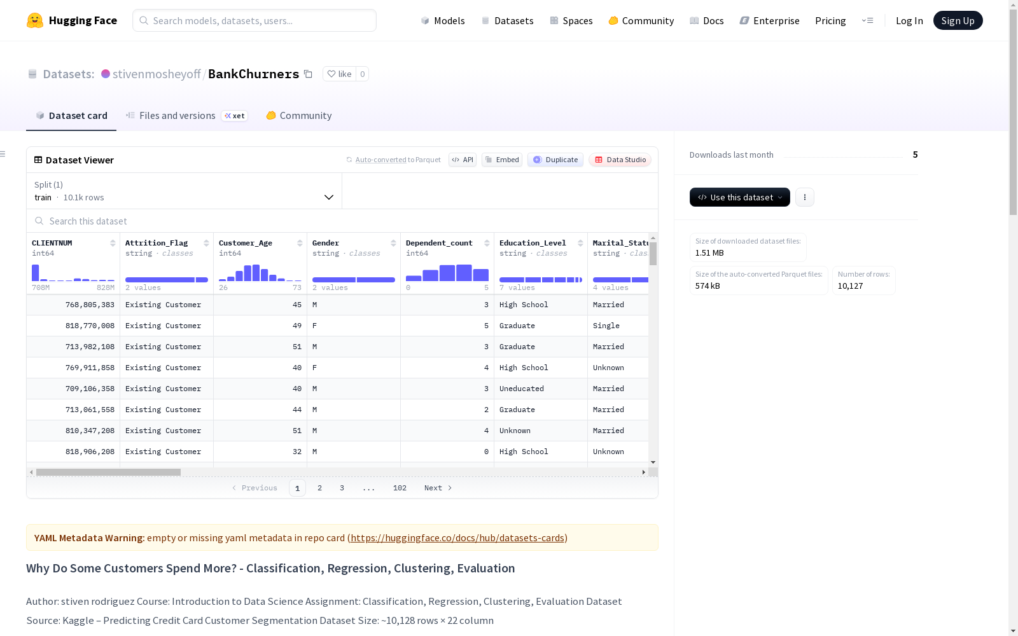Image resolution: width=1018 pixels, height=636 pixels.
Task: Open Enterprise in the top navigation
Action: [770, 20]
